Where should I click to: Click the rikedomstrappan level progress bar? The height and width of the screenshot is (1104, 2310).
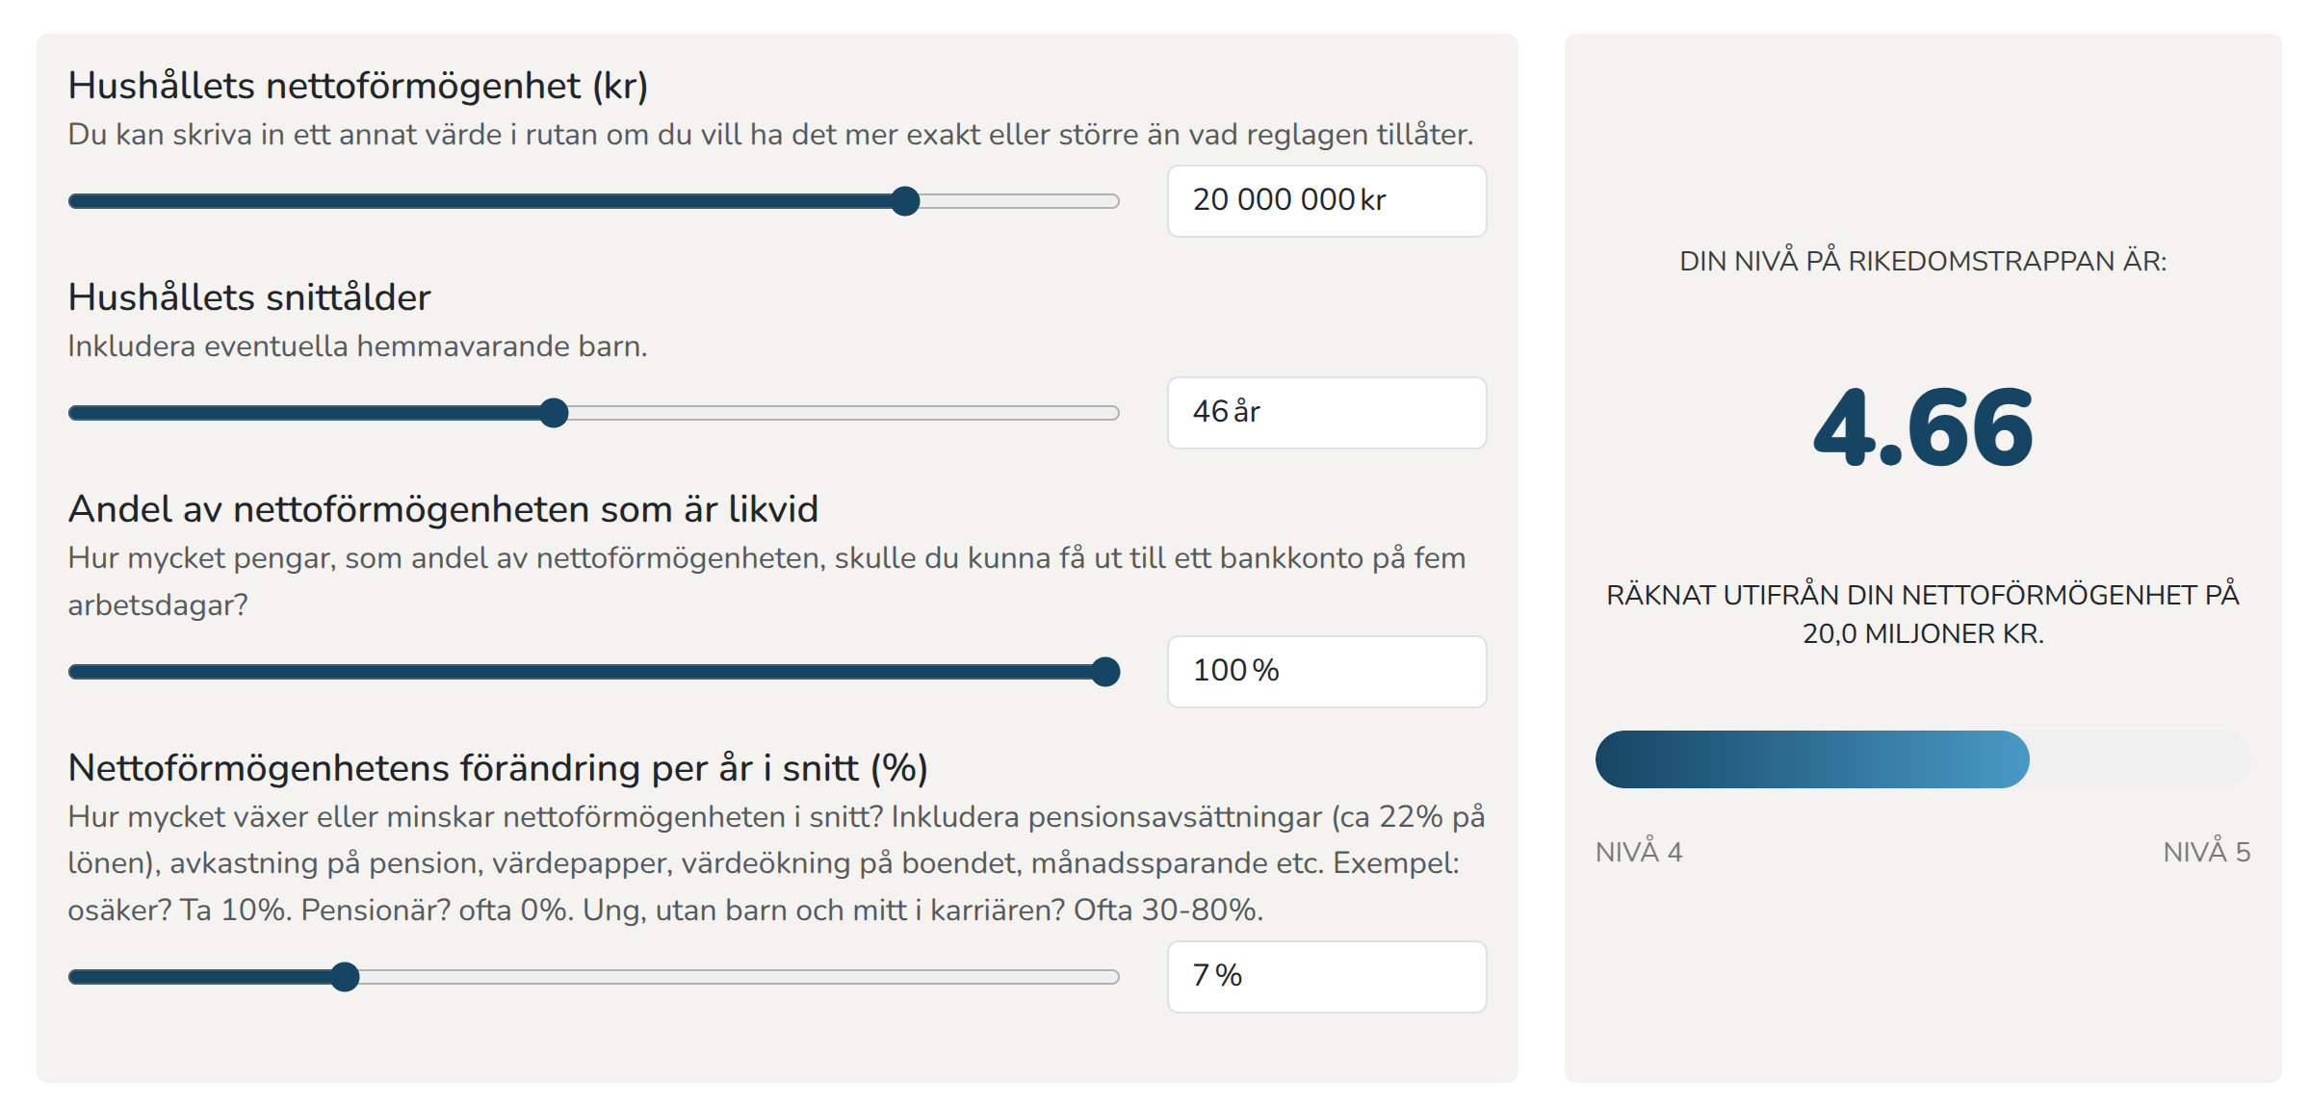[x=1922, y=759]
